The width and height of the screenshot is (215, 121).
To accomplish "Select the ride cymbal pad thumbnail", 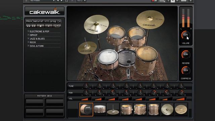I will (181, 110).
